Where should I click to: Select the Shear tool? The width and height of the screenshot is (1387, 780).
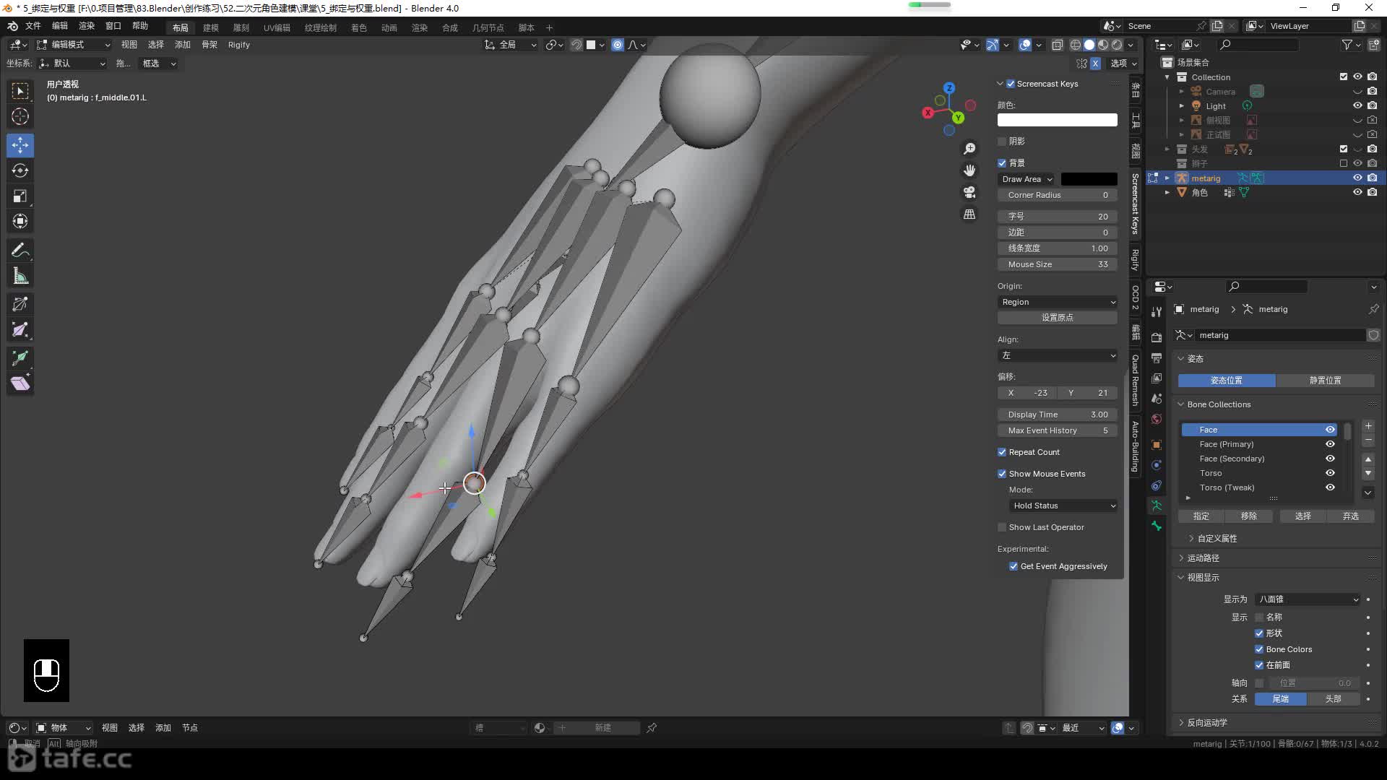tap(20, 383)
